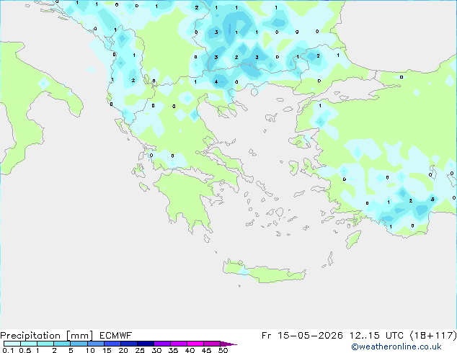Screen dimensions: 457x353
Task: Pick the magenta swatch between 40 and 45
Action: click(x=195, y=344)
